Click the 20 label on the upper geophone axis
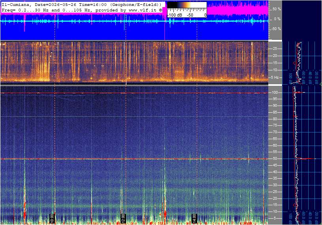This screenshot has height=225, width=322. click(275, 56)
